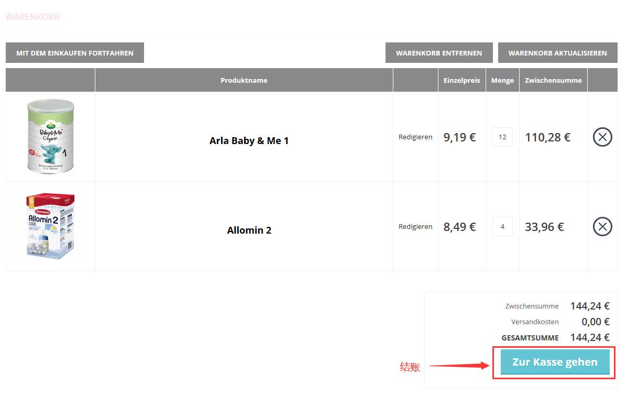Select quantity field showing 12
Viewport: 627px width, 396px height.
coord(503,137)
